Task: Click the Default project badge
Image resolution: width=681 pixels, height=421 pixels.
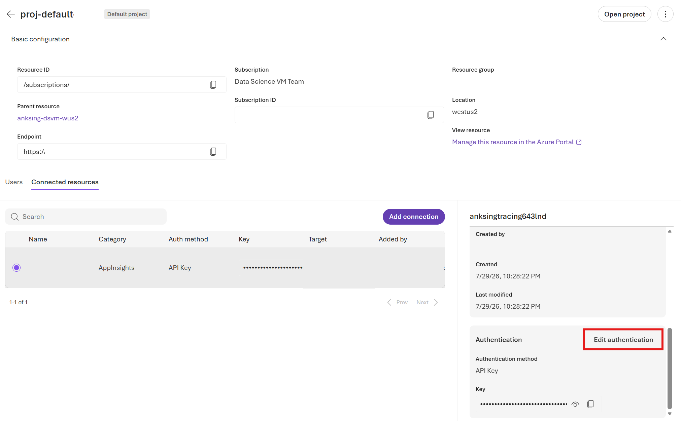Action: [x=127, y=14]
